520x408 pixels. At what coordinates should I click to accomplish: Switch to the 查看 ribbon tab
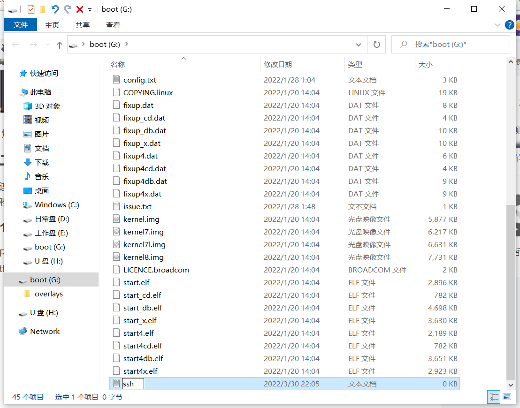(x=113, y=25)
